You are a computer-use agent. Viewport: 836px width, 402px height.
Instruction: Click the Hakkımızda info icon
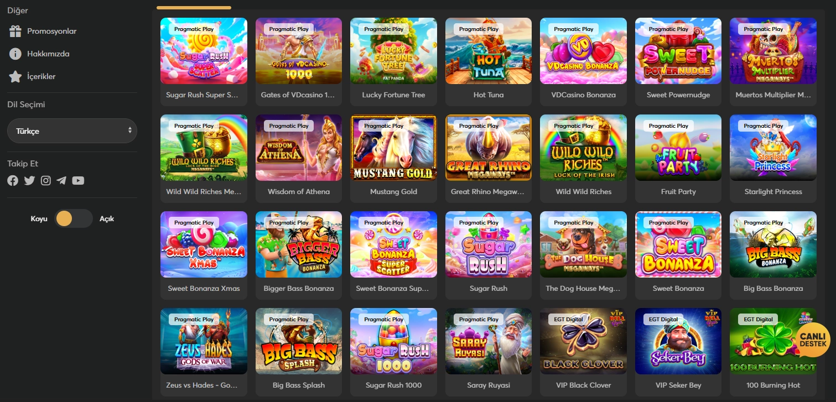pos(15,54)
